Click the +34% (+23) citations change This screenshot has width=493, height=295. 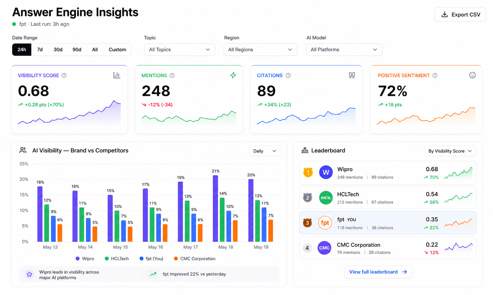click(x=274, y=105)
